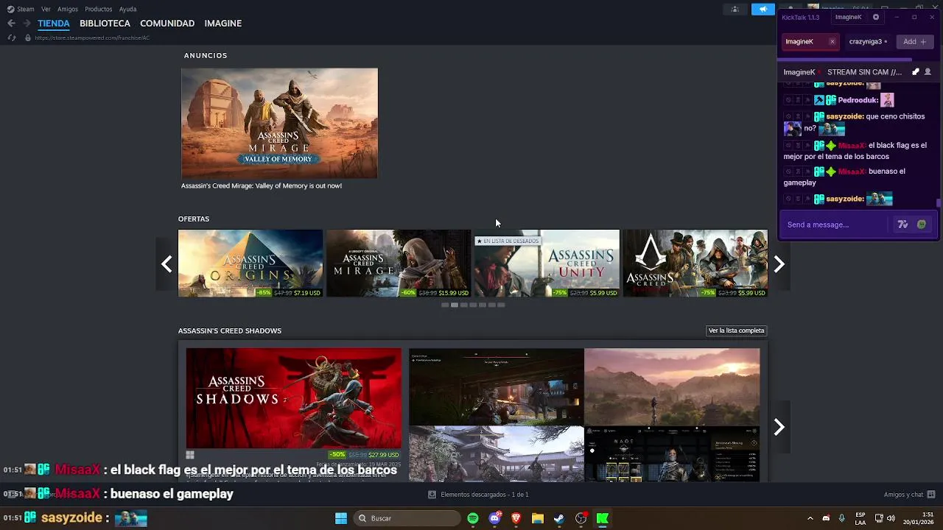Open Assassin's Creed Unity offer
This screenshot has height=530, width=943.
[547, 263]
